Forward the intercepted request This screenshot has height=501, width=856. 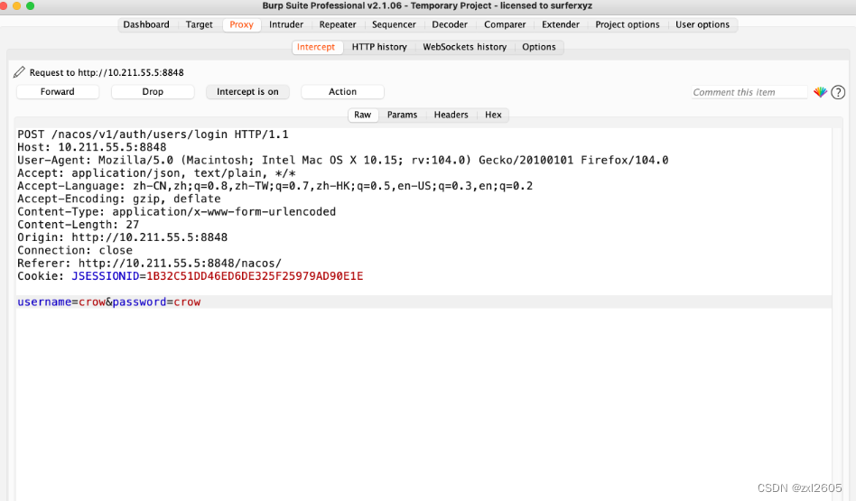[x=57, y=92]
